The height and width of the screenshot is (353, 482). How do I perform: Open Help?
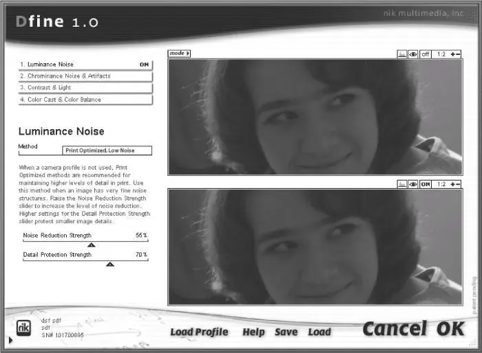click(253, 332)
